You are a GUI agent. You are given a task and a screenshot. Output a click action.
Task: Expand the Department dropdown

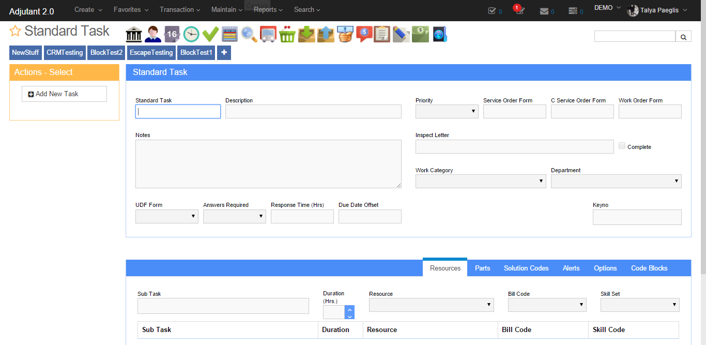pos(616,181)
